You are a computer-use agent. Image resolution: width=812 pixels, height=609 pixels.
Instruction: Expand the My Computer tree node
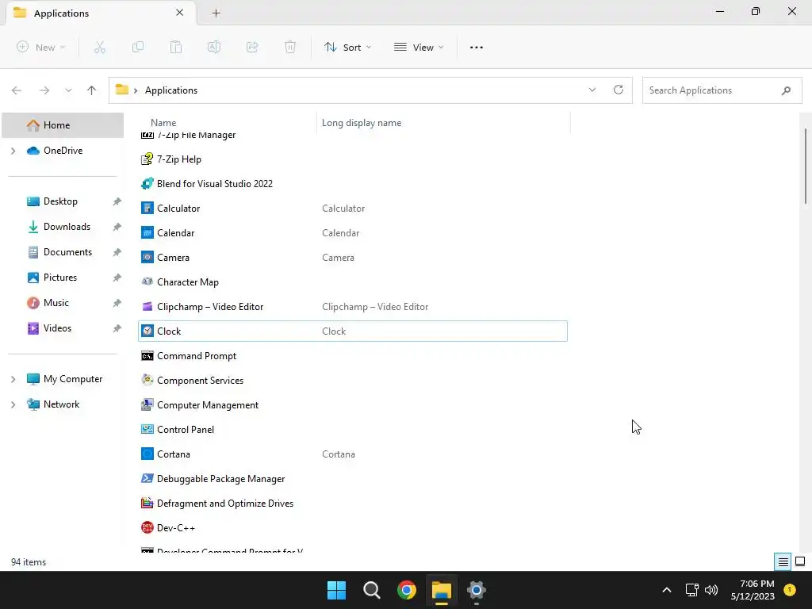pyautogui.click(x=13, y=379)
